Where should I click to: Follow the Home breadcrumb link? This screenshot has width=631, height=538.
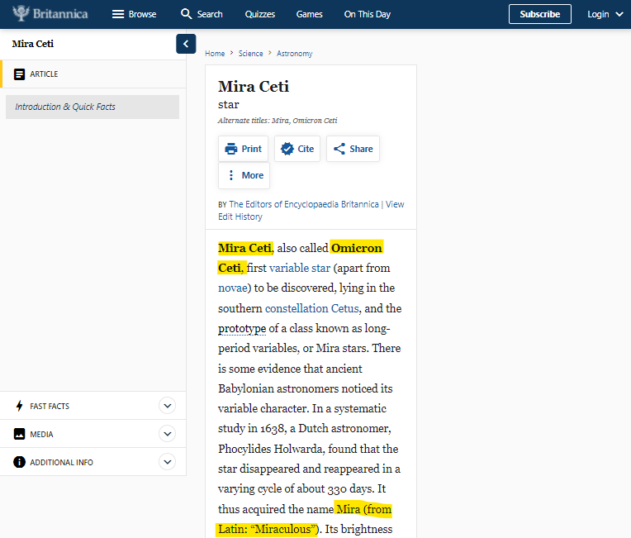pyautogui.click(x=215, y=54)
